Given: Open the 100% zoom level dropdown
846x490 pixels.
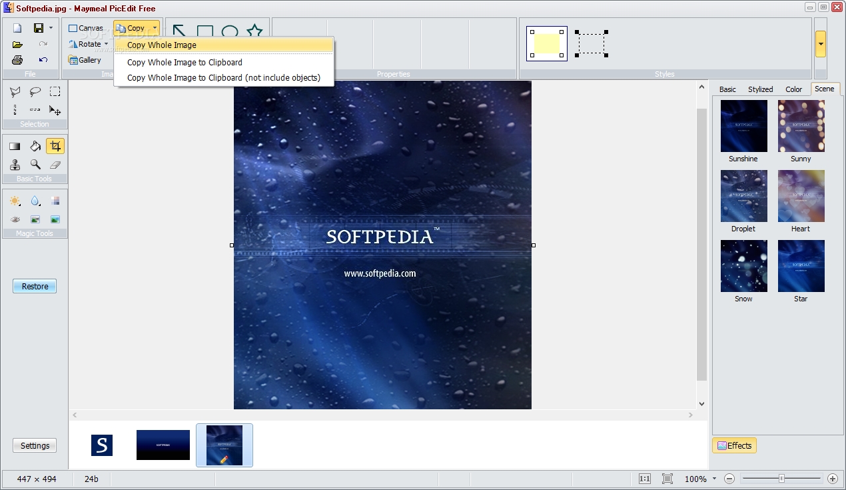Looking at the screenshot, I should (x=714, y=479).
